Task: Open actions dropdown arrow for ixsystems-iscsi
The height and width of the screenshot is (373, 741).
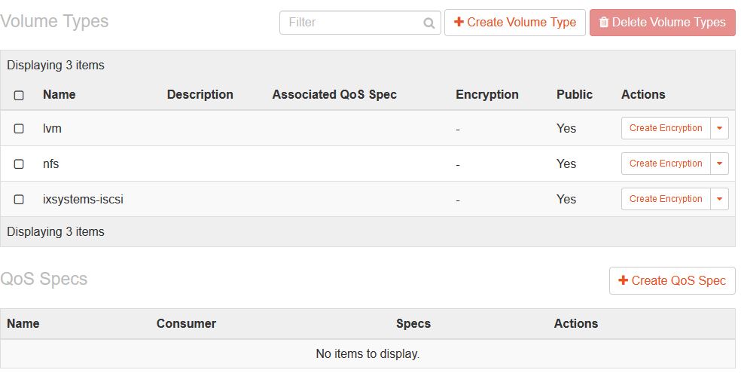Action: pyautogui.click(x=719, y=199)
